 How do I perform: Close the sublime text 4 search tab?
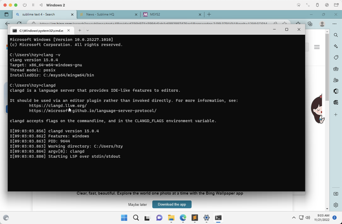coord(72,15)
